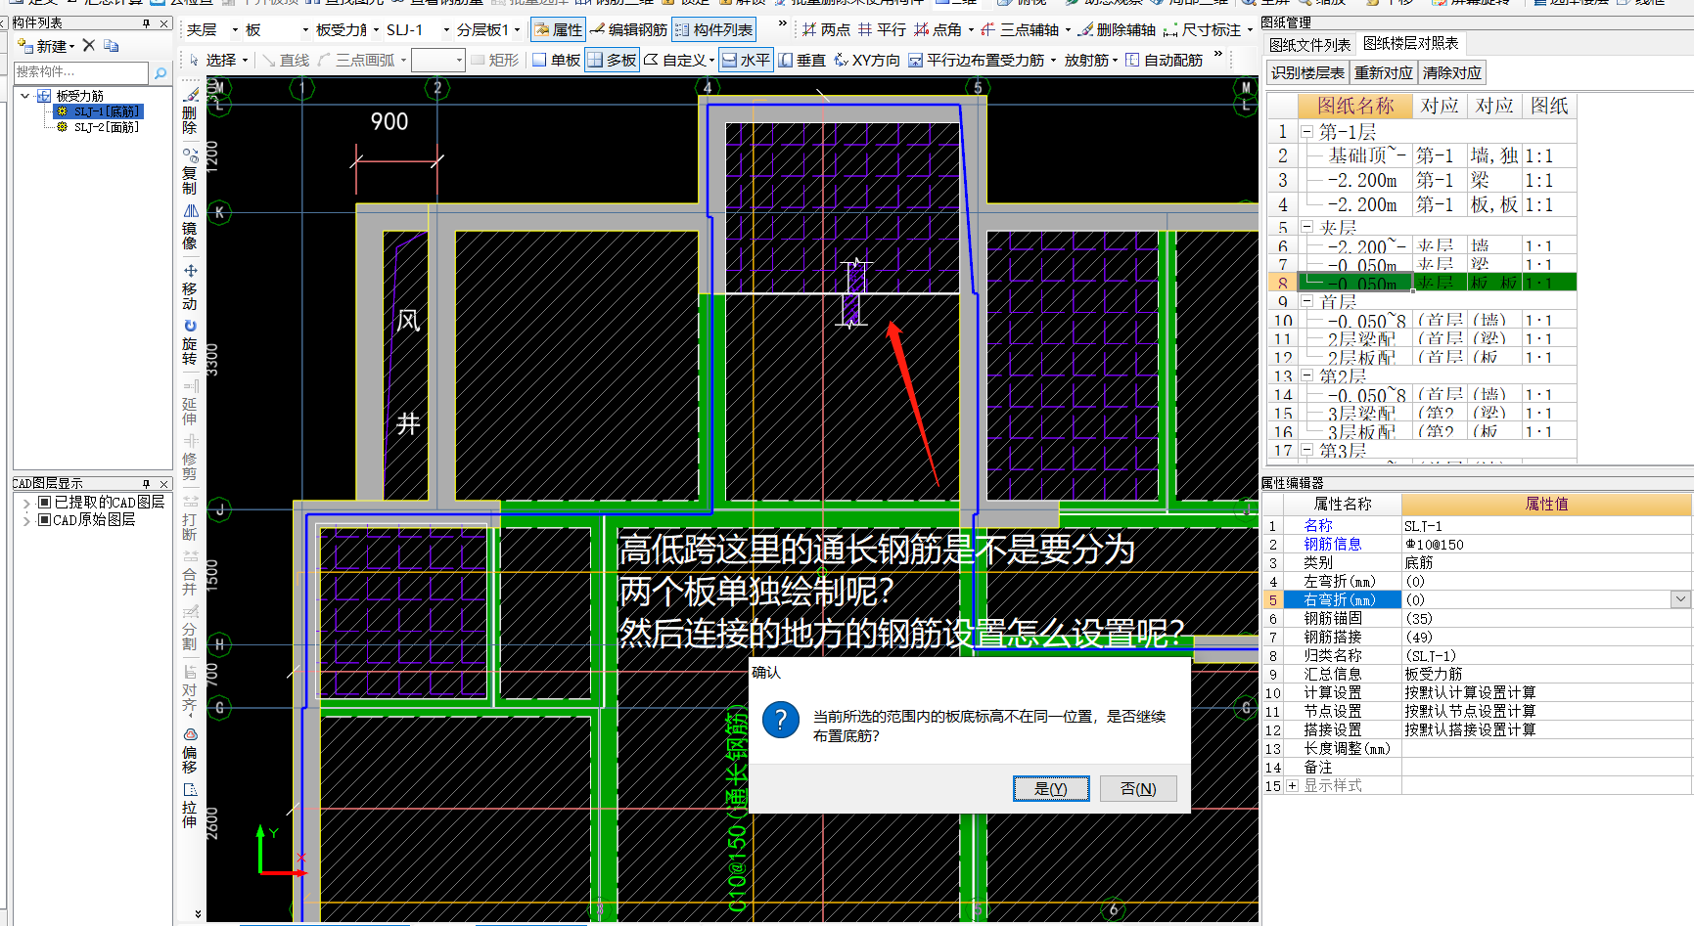Select the 移动 (move) tool
The width and height of the screenshot is (1694, 926).
pos(190,287)
